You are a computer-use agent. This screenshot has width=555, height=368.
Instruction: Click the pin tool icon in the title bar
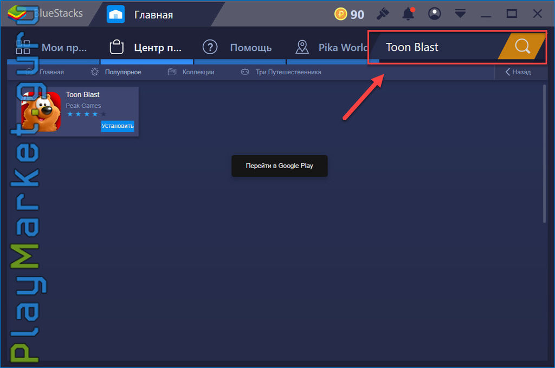(383, 14)
